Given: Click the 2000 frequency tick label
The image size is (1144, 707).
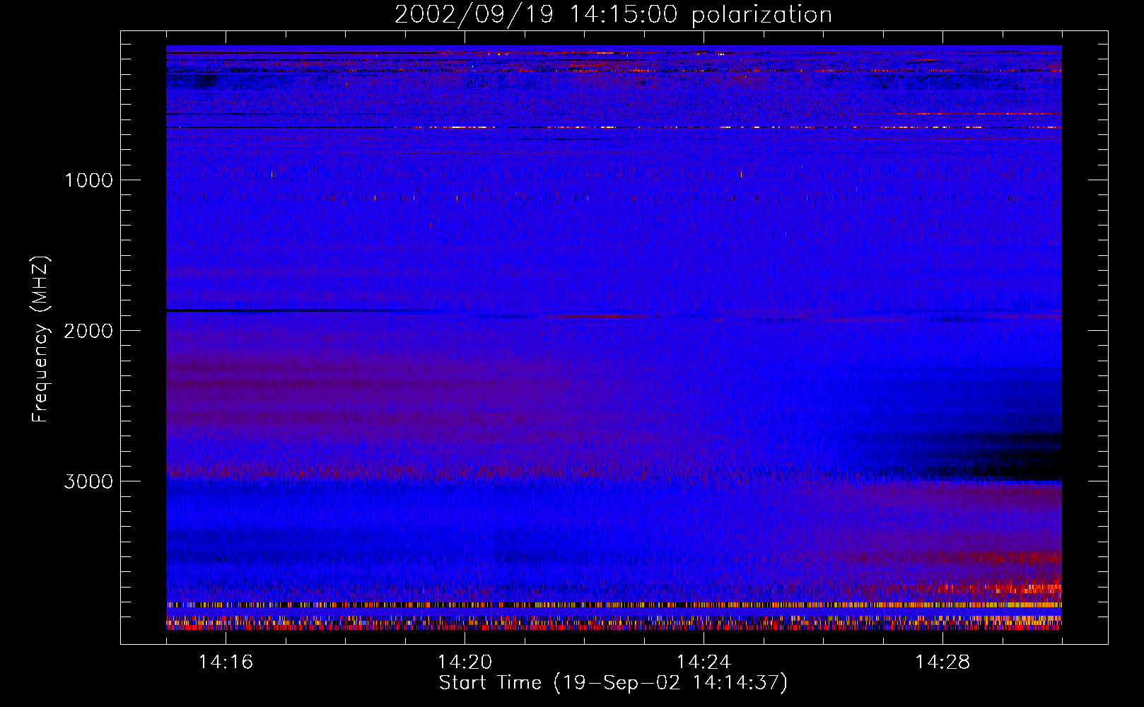Looking at the screenshot, I should point(88,331).
